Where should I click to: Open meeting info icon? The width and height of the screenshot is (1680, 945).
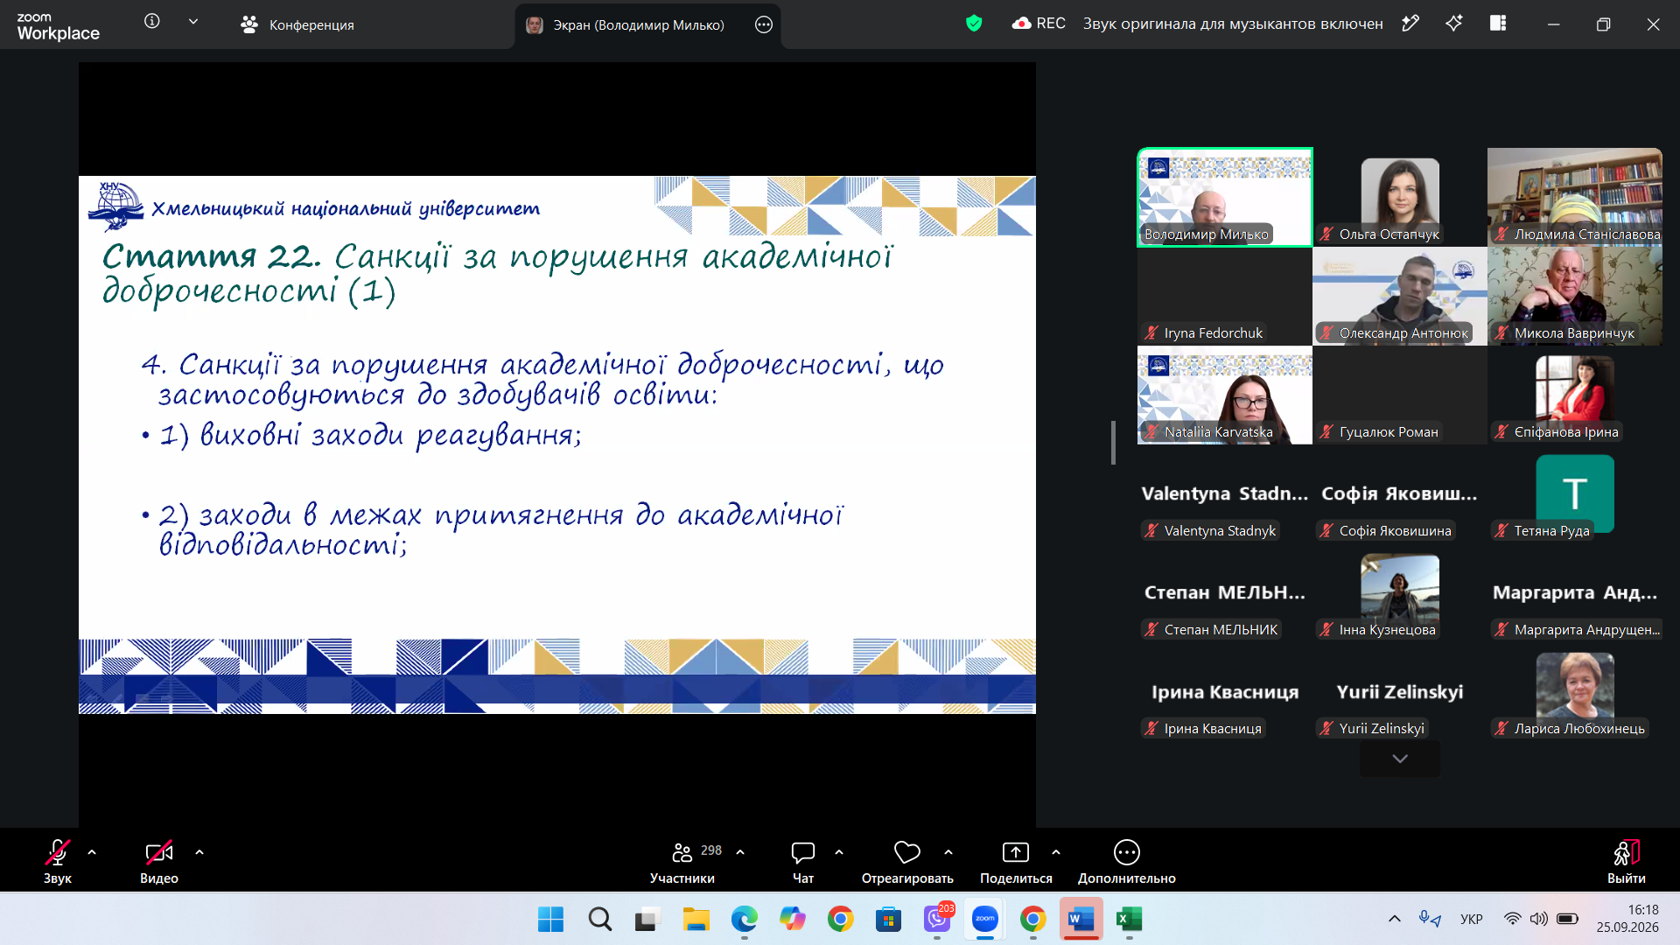point(152,22)
